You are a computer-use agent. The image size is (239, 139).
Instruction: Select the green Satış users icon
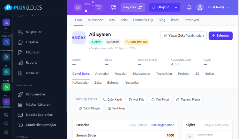[x=6, y=87]
